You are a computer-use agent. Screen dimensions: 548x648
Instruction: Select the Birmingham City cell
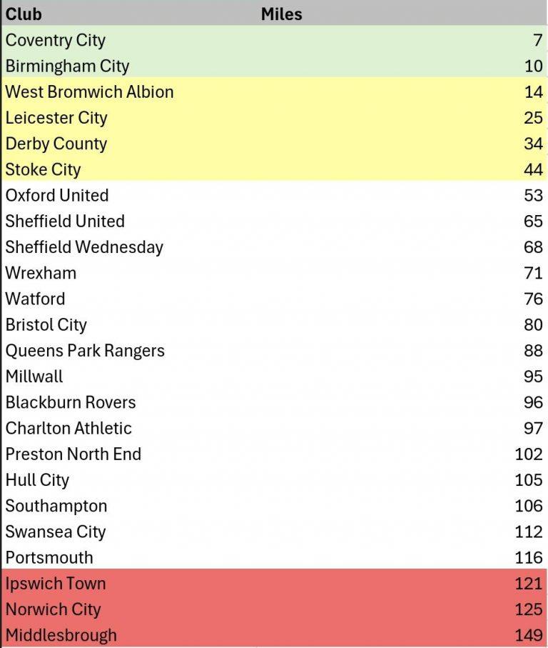pyautogui.click(x=67, y=66)
